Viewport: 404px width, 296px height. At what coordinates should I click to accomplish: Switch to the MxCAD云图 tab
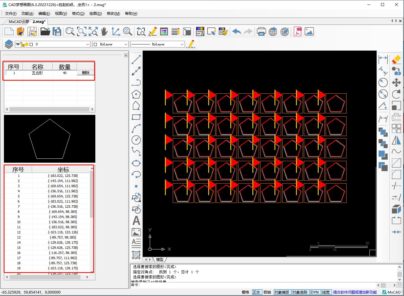tap(18, 21)
